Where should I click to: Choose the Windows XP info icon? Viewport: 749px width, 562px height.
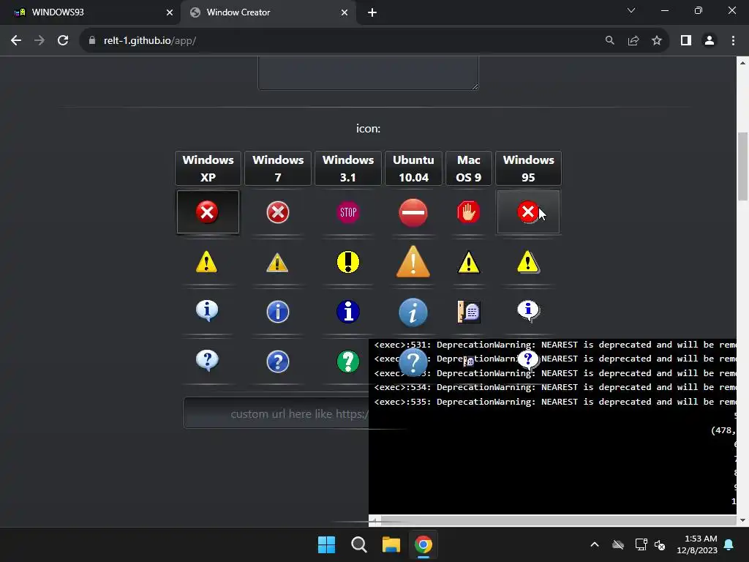207,311
